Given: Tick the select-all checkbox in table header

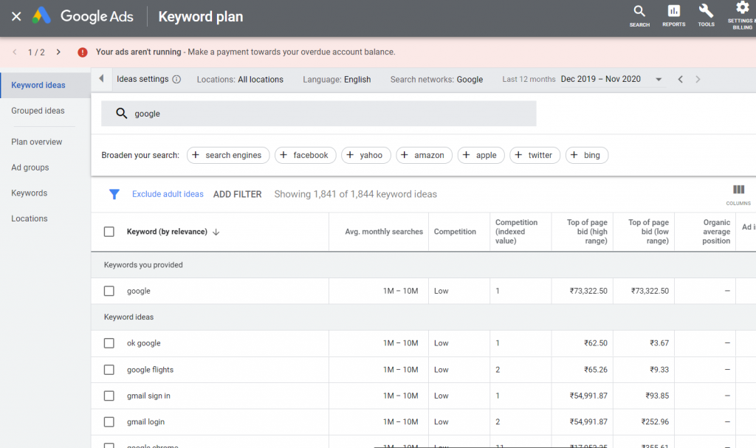Looking at the screenshot, I should pyautogui.click(x=109, y=232).
